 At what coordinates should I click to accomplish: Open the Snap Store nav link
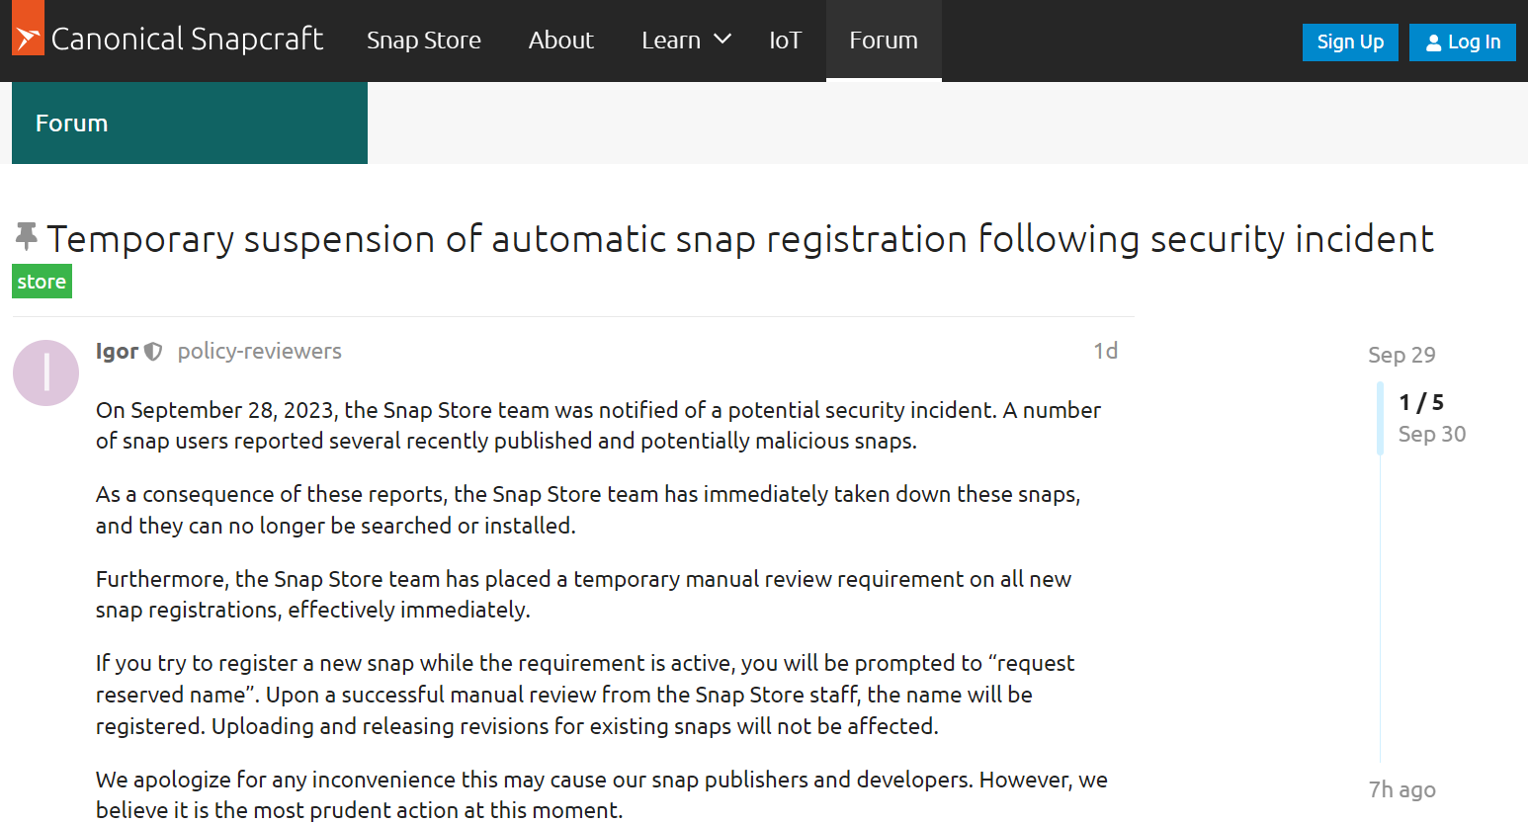[423, 41]
